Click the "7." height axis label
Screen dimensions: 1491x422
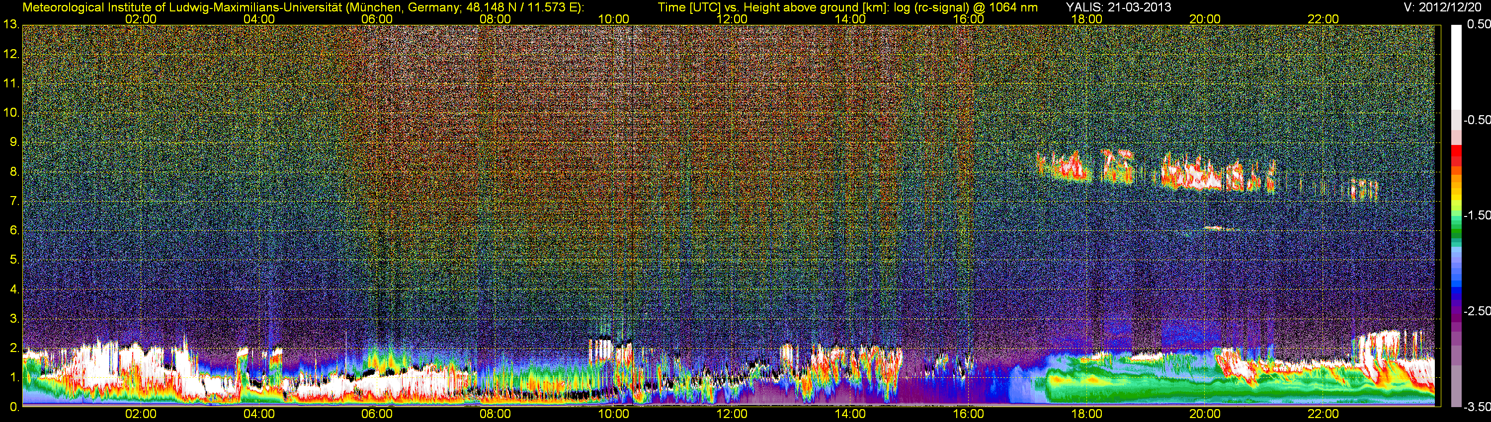point(14,201)
